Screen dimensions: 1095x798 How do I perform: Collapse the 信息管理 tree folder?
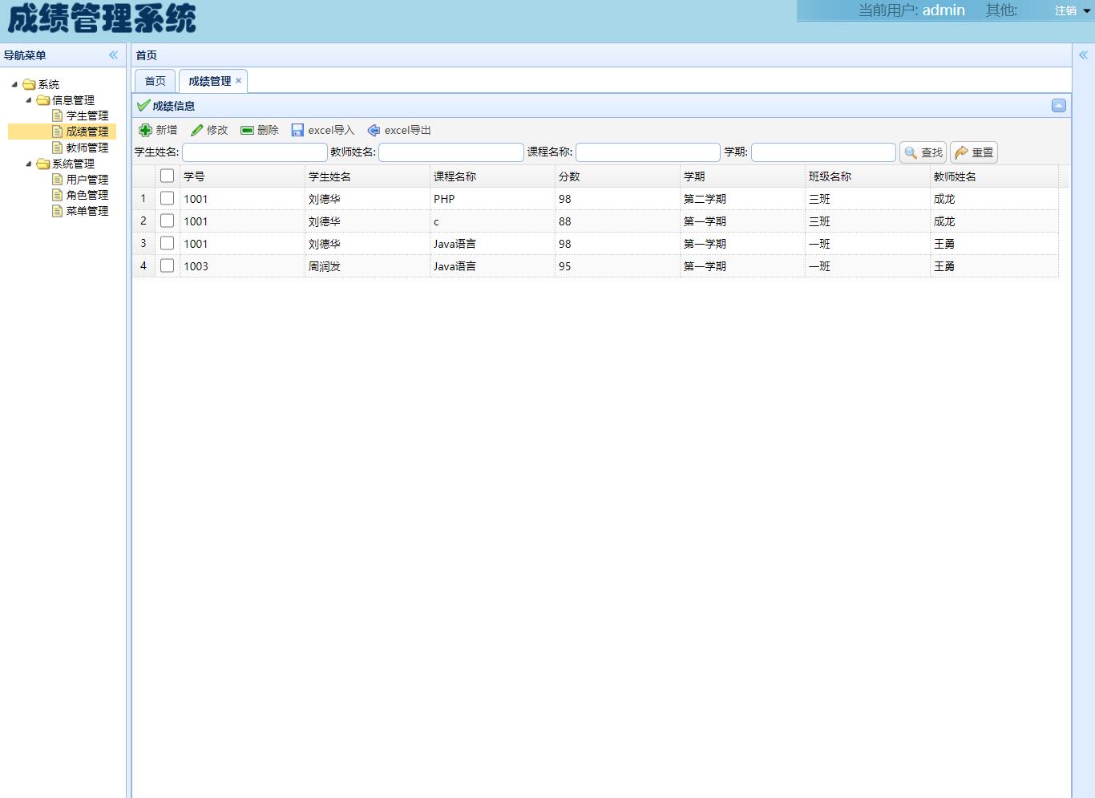pos(29,100)
